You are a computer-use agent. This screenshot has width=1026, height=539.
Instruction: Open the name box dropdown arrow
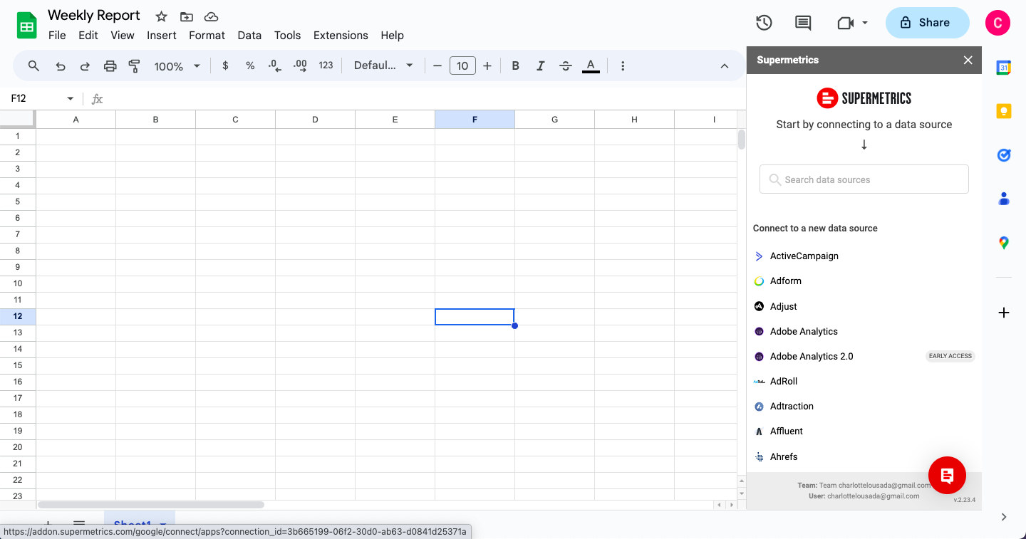coord(70,98)
